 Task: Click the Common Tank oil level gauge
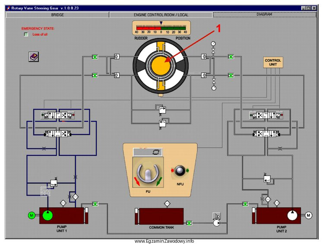[x=136, y=216]
